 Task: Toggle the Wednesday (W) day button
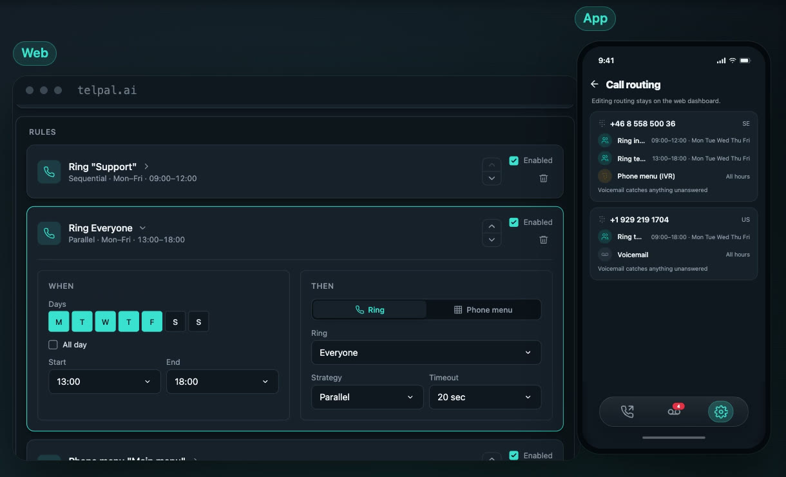coord(105,322)
